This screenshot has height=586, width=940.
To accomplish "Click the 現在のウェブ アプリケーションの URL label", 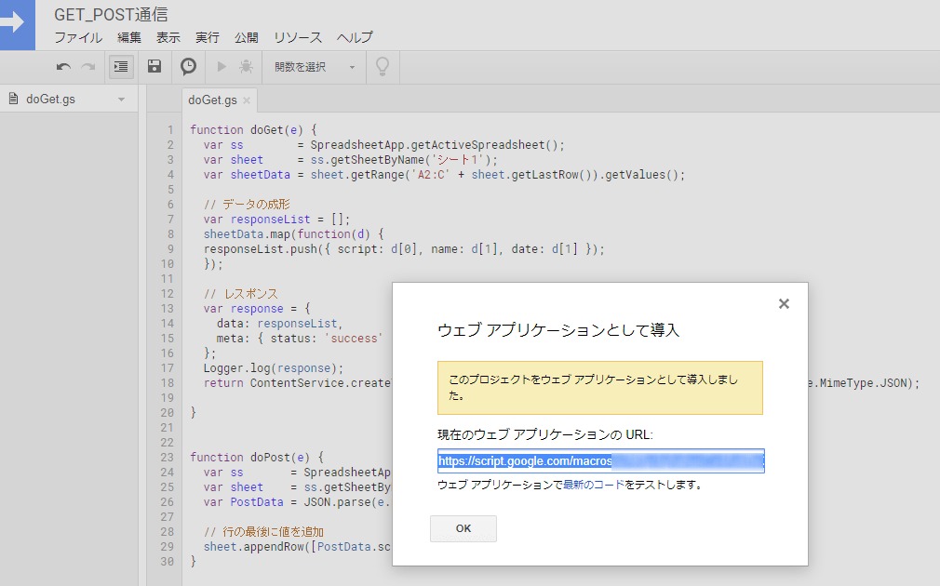I will [x=545, y=434].
